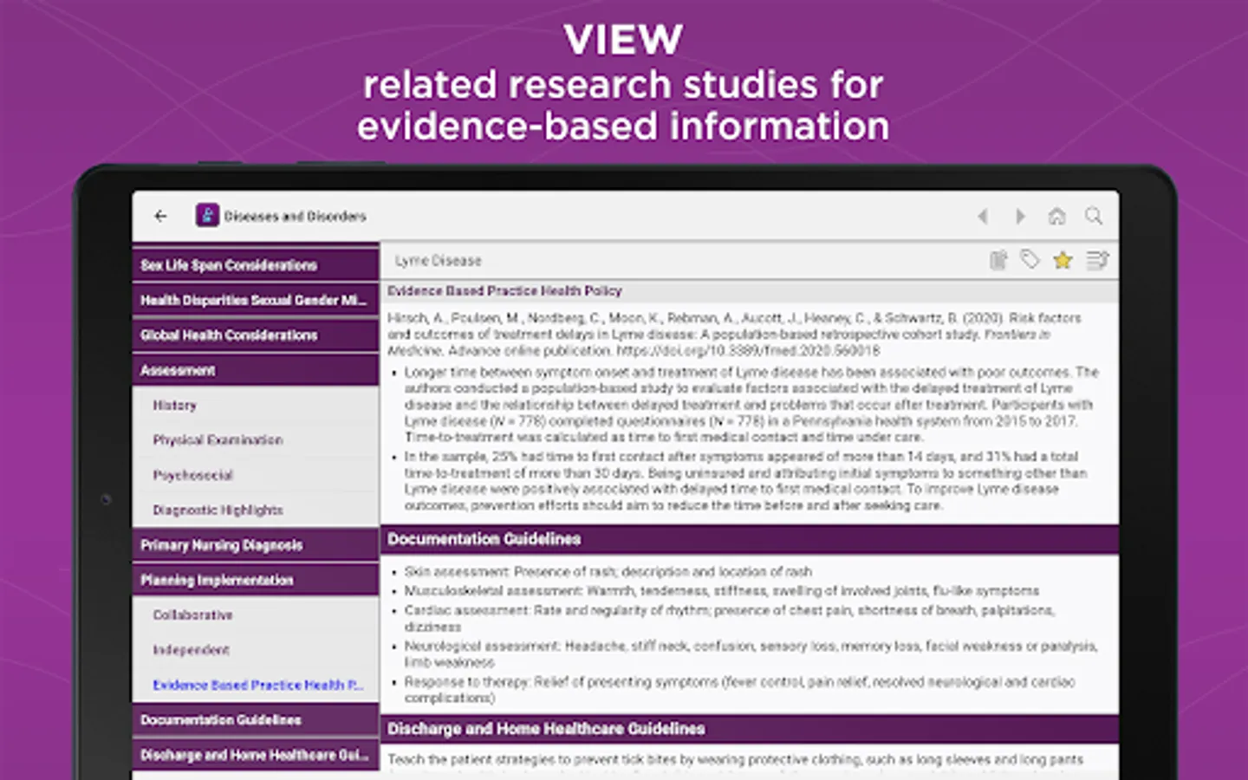The width and height of the screenshot is (1248, 780).
Task: Open Discharge and Home Healthcare sidebar item
Action: pyautogui.click(x=256, y=755)
